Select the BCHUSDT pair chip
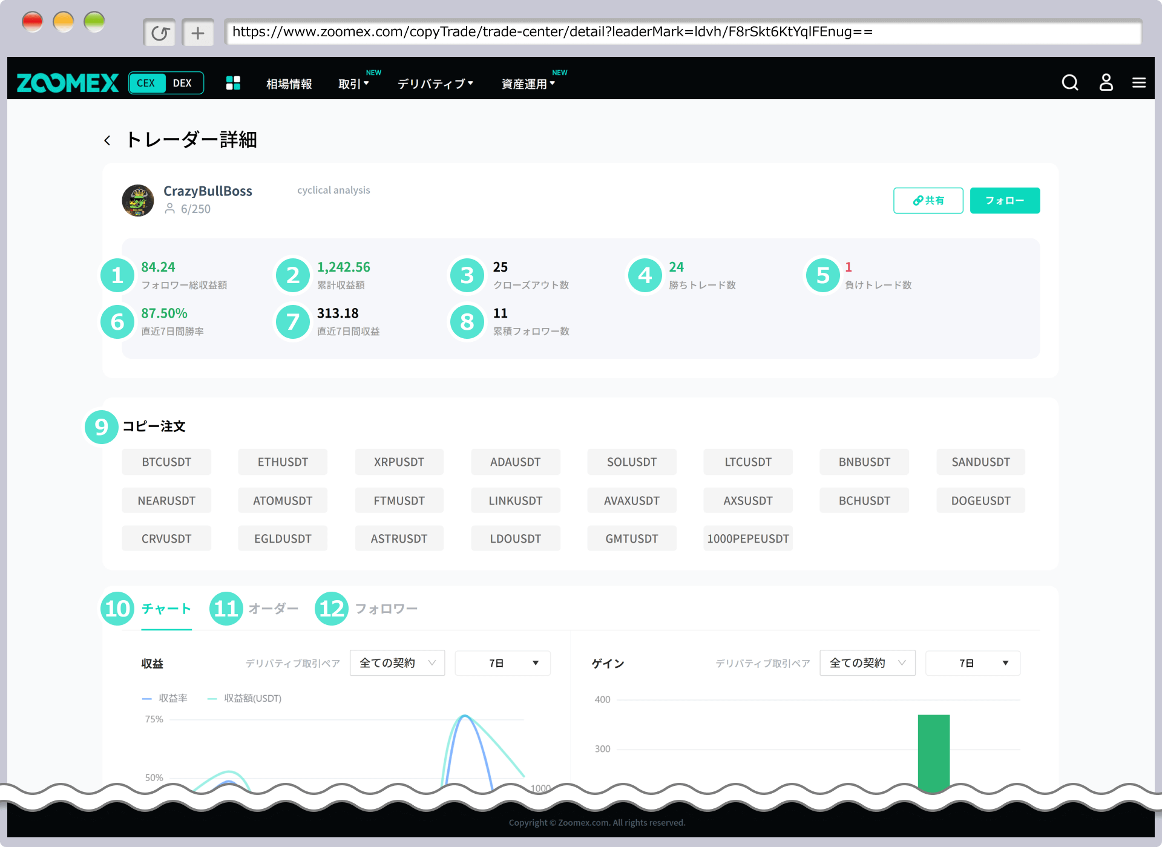1162x847 pixels. coord(864,501)
